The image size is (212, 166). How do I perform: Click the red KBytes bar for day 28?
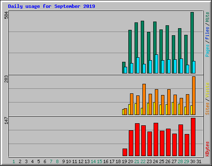tap(181, 140)
